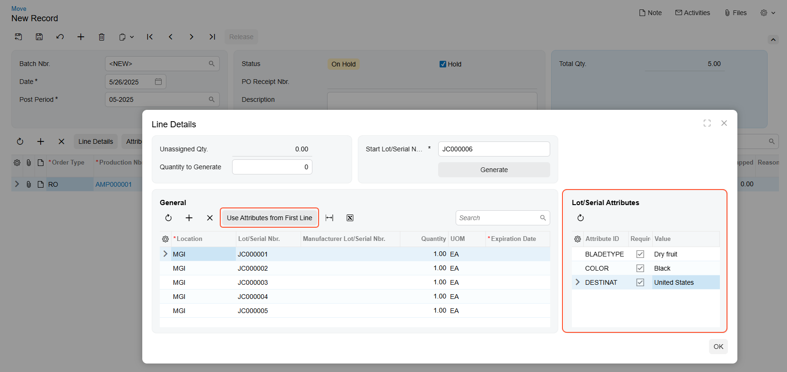
Task: Click the export to Excel icon
Action: click(350, 218)
